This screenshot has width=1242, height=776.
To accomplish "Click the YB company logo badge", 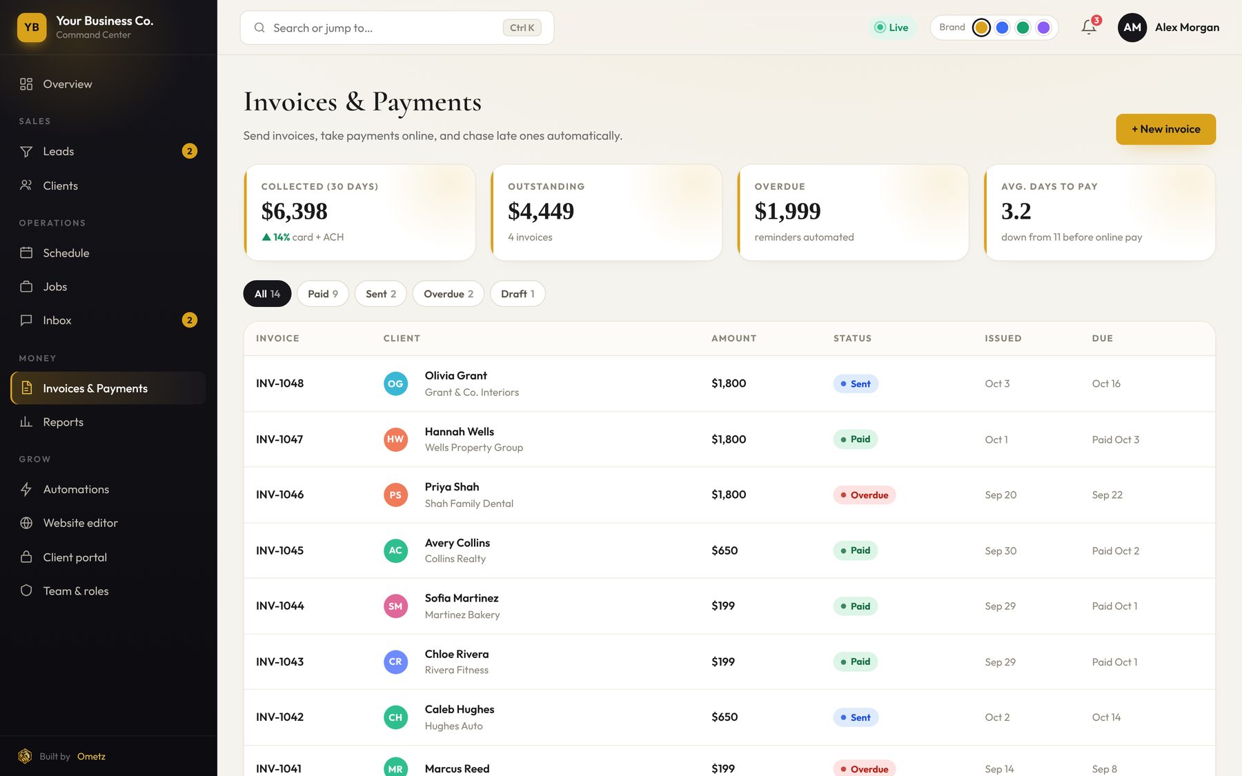I will point(32,28).
